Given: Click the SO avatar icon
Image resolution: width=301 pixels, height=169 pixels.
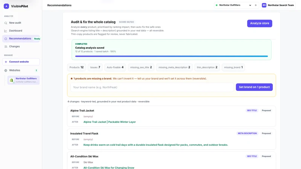Looking at the screenshot, I should coord(264,5).
